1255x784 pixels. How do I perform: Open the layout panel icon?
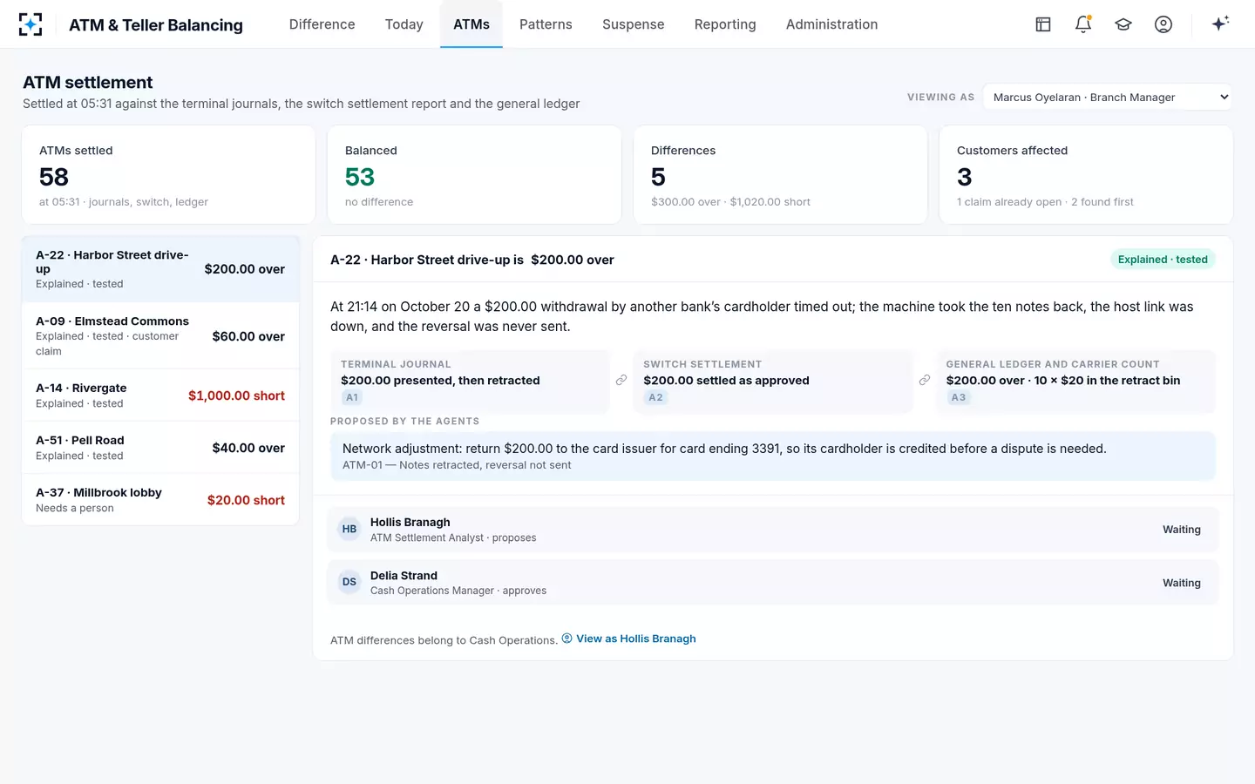(x=1043, y=24)
